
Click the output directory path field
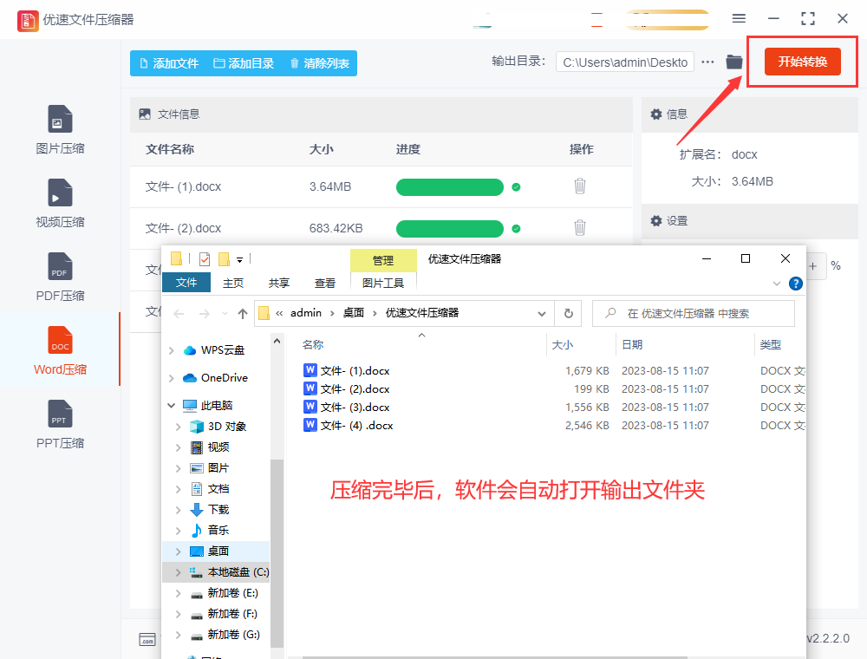(625, 62)
